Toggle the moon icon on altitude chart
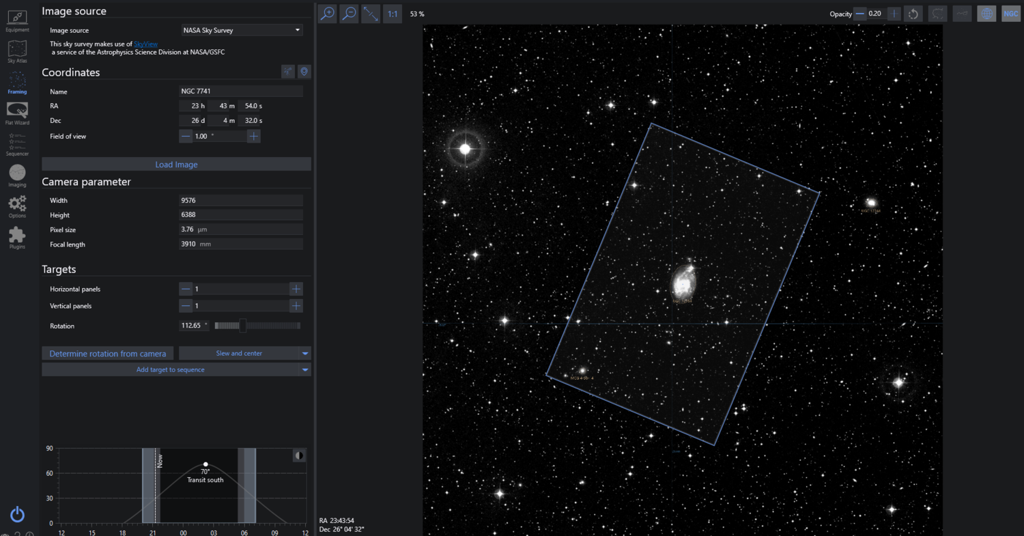This screenshot has height=536, width=1024. (x=299, y=455)
